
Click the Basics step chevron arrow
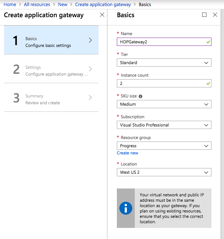[x=90, y=40]
